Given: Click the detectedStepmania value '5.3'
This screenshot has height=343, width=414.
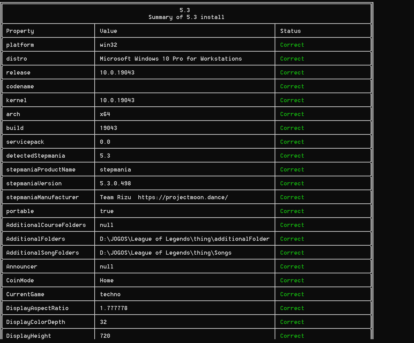Looking at the screenshot, I should (105, 156).
